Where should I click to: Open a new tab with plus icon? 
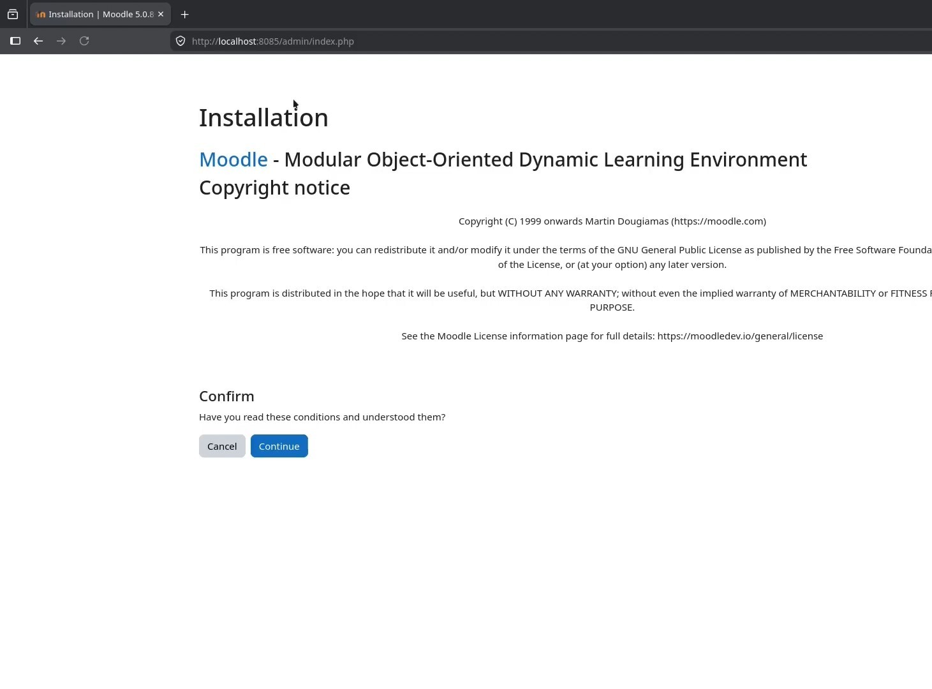coord(185,14)
